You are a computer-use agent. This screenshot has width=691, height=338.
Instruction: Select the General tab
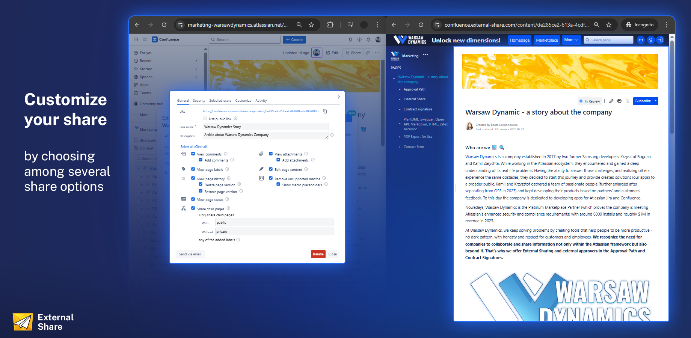pos(183,101)
